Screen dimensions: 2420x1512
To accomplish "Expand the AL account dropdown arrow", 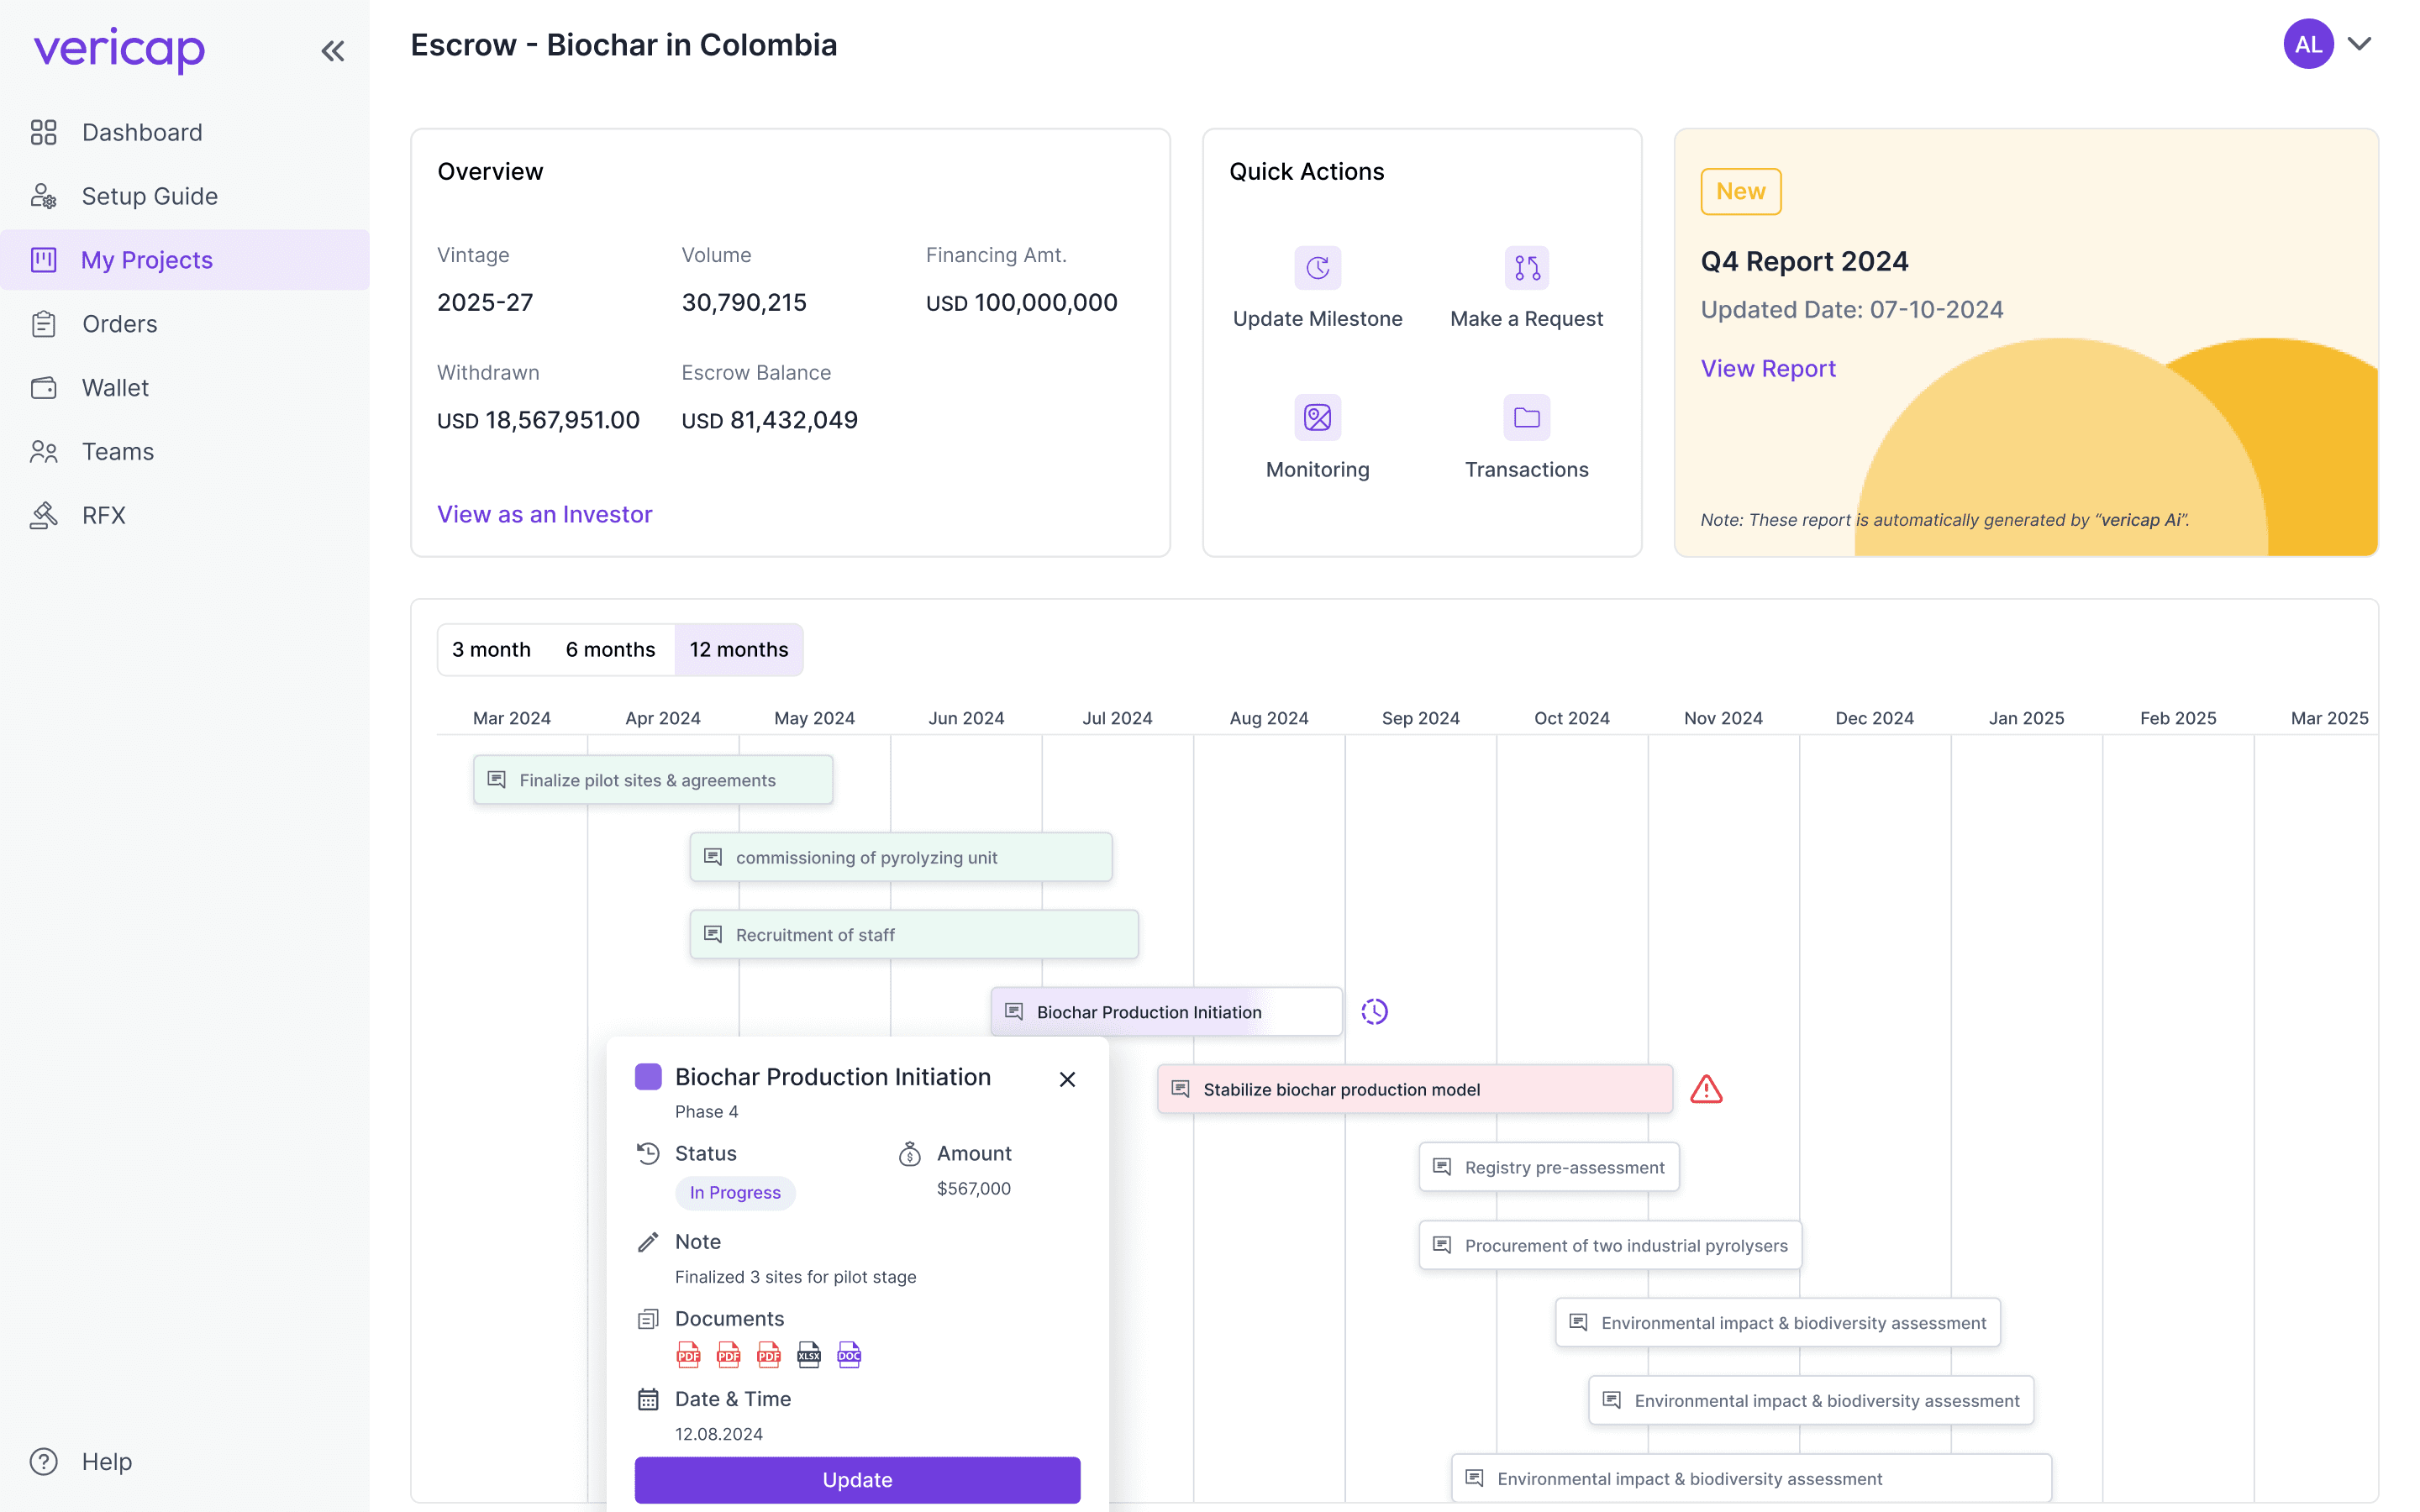I will click(2360, 44).
